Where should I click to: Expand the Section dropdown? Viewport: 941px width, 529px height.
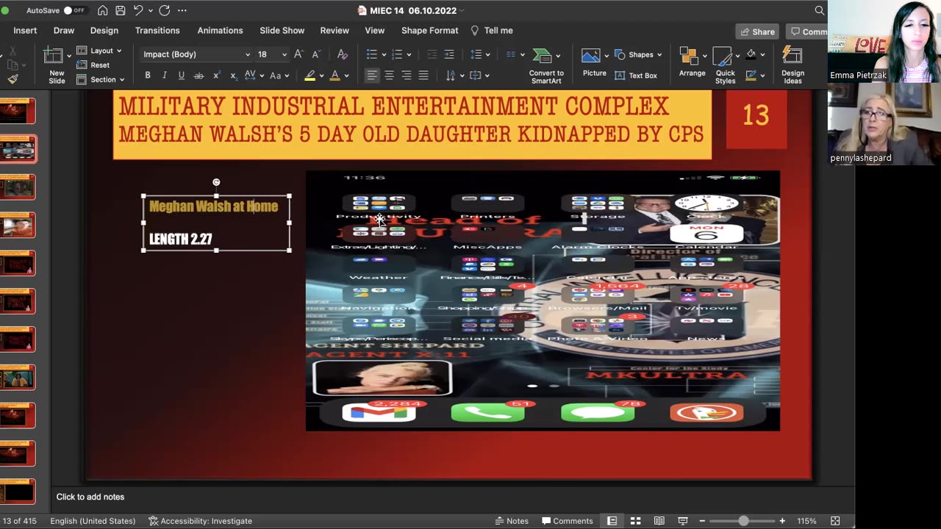click(101, 79)
